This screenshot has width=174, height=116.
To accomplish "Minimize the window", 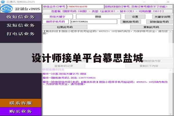I will (x=144, y=2).
